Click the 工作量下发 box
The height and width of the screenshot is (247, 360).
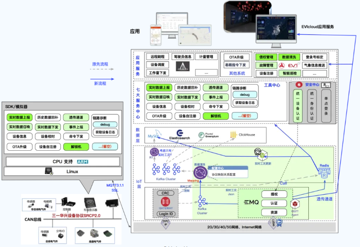click(x=157, y=73)
